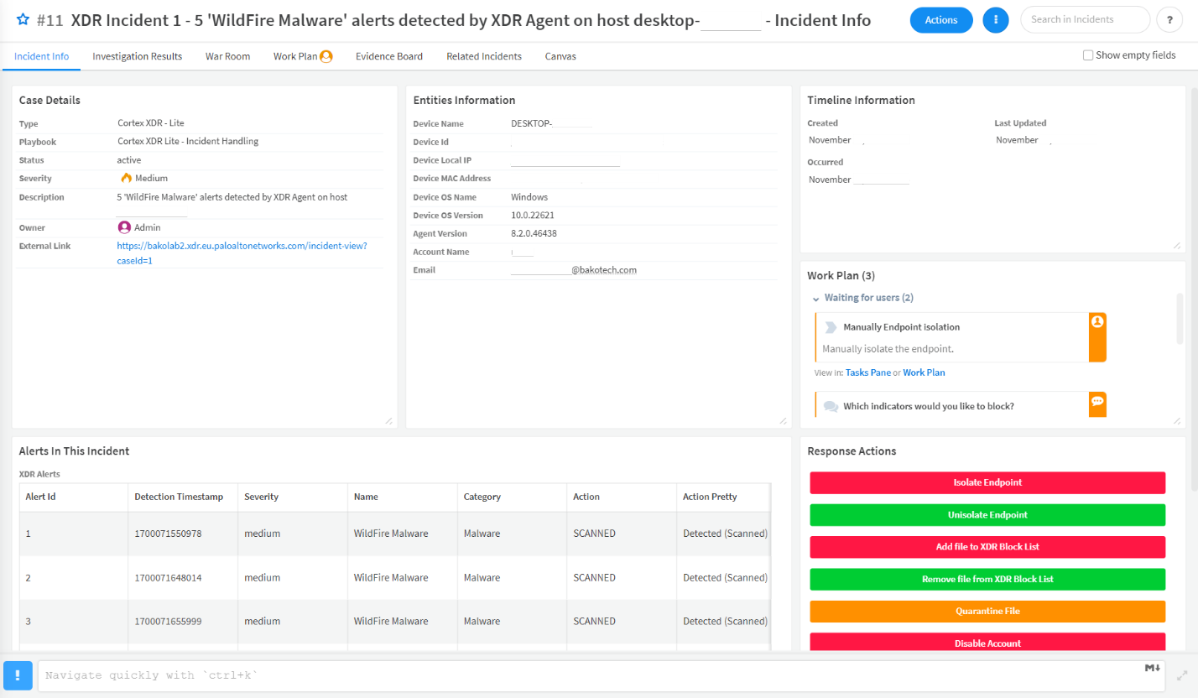The image size is (1198, 698).
Task: Click the orange chat icon on the indicators question
Action: pyautogui.click(x=1097, y=402)
